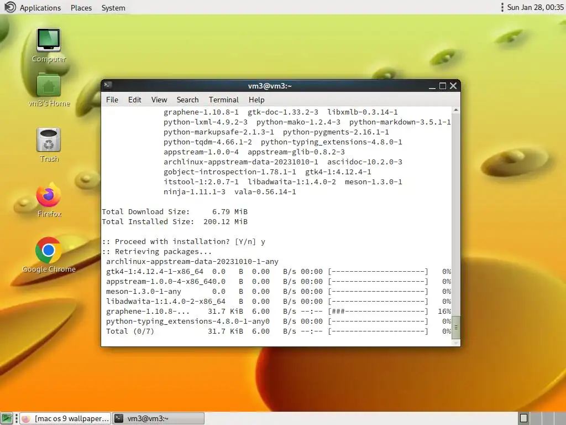Click the MATE logo in the top panel
566x425 pixels.
tap(10, 7)
